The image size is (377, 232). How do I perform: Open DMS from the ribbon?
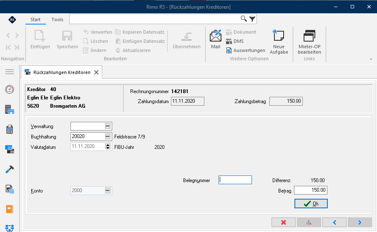pyautogui.click(x=235, y=41)
